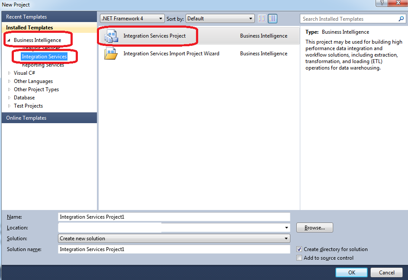Click the Visual C# label

[24, 73]
